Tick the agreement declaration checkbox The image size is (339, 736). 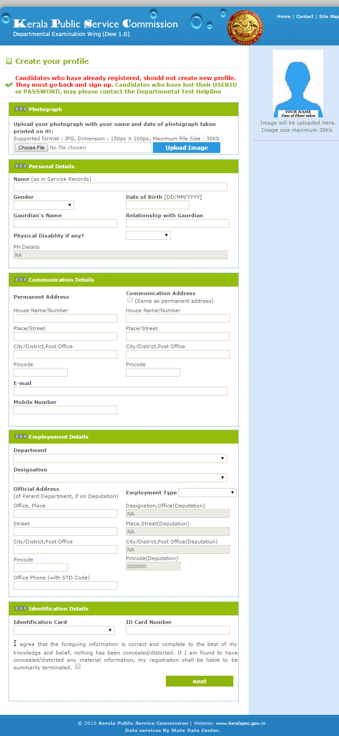78,667
